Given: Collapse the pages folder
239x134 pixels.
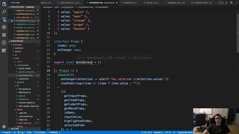Looking at the screenshot, I should 19,109.
